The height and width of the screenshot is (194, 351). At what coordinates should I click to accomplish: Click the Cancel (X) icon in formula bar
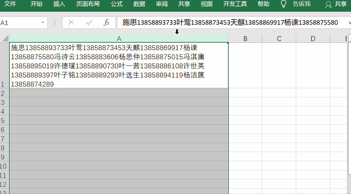70,23
